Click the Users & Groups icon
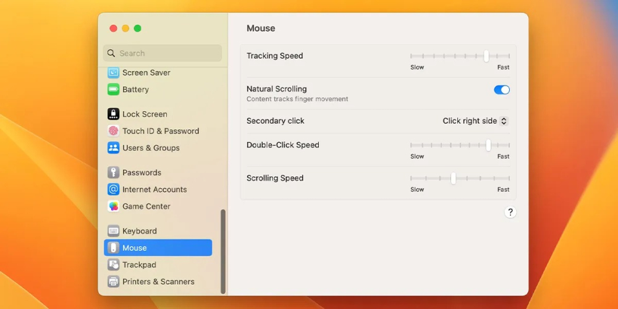Screen dimensions: 618x309 pos(113,148)
